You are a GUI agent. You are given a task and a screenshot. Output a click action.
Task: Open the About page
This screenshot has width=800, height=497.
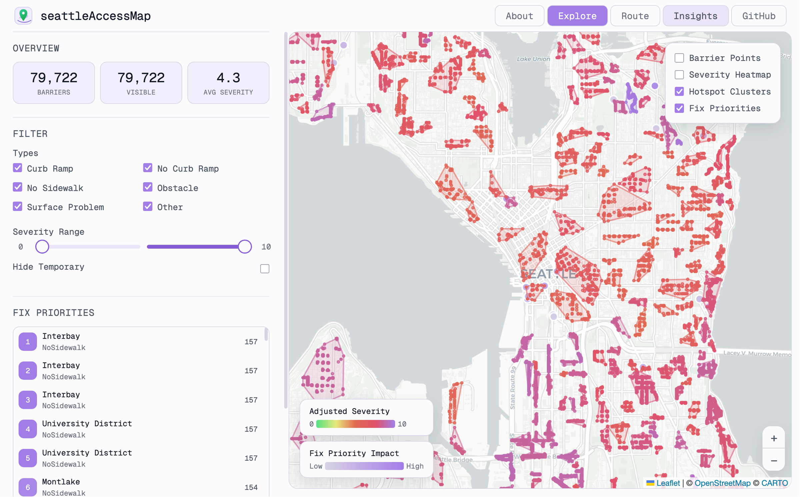[519, 15]
